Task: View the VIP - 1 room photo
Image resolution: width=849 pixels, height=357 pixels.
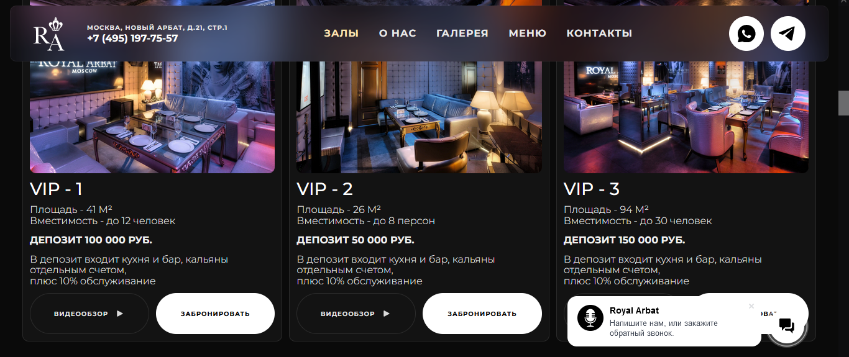Action: tap(152, 117)
